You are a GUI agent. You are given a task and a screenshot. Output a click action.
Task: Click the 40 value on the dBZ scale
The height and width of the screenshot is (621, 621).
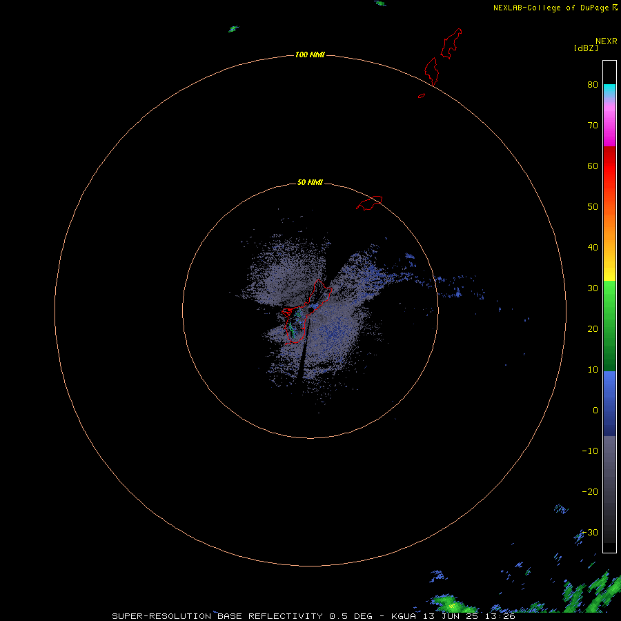(593, 247)
